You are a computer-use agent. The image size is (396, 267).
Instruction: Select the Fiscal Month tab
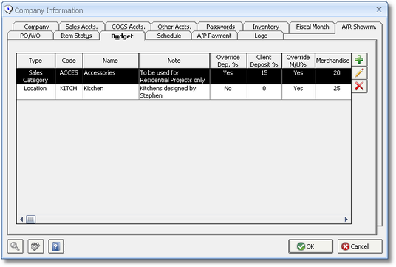(313, 27)
